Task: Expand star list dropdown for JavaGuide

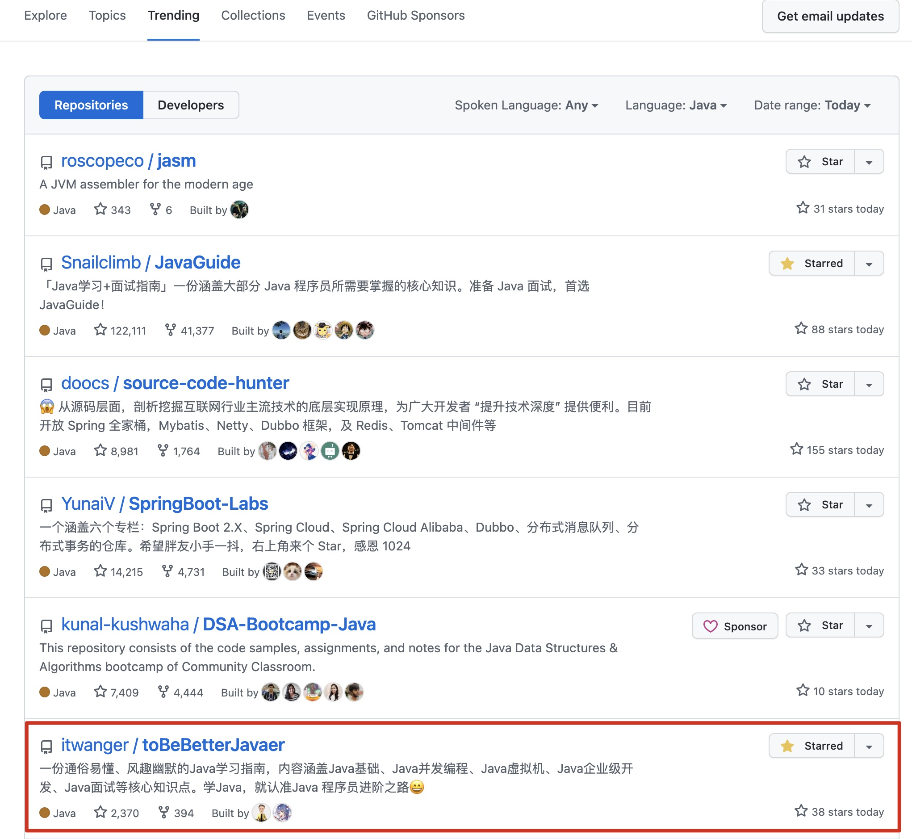Action: pyautogui.click(x=869, y=263)
